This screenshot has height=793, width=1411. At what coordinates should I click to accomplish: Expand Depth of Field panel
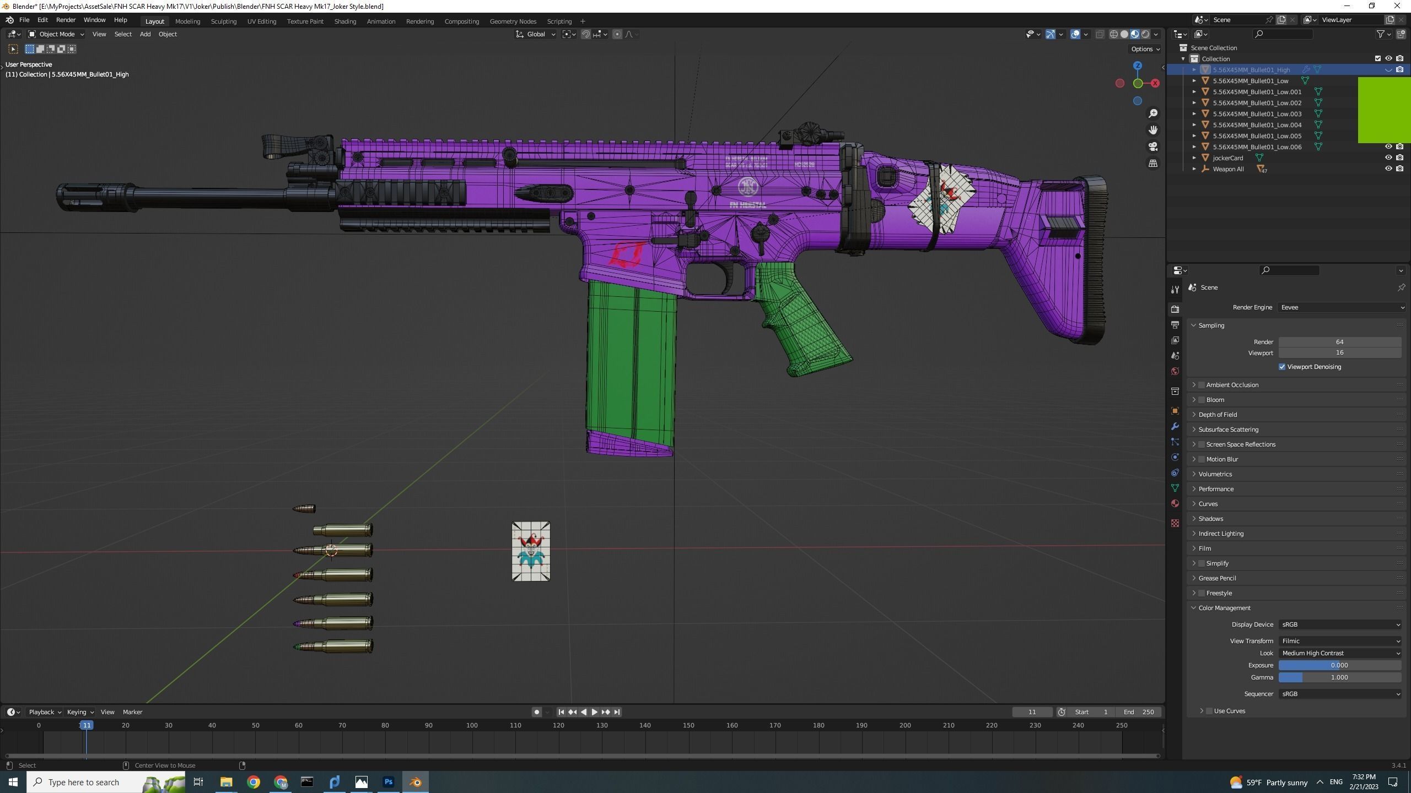click(x=1218, y=415)
